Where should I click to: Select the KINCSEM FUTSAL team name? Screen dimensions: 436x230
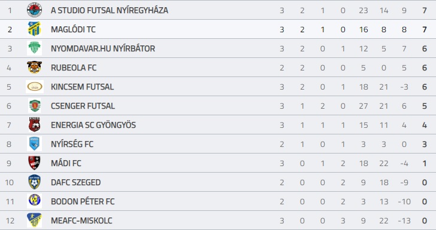[82, 87]
